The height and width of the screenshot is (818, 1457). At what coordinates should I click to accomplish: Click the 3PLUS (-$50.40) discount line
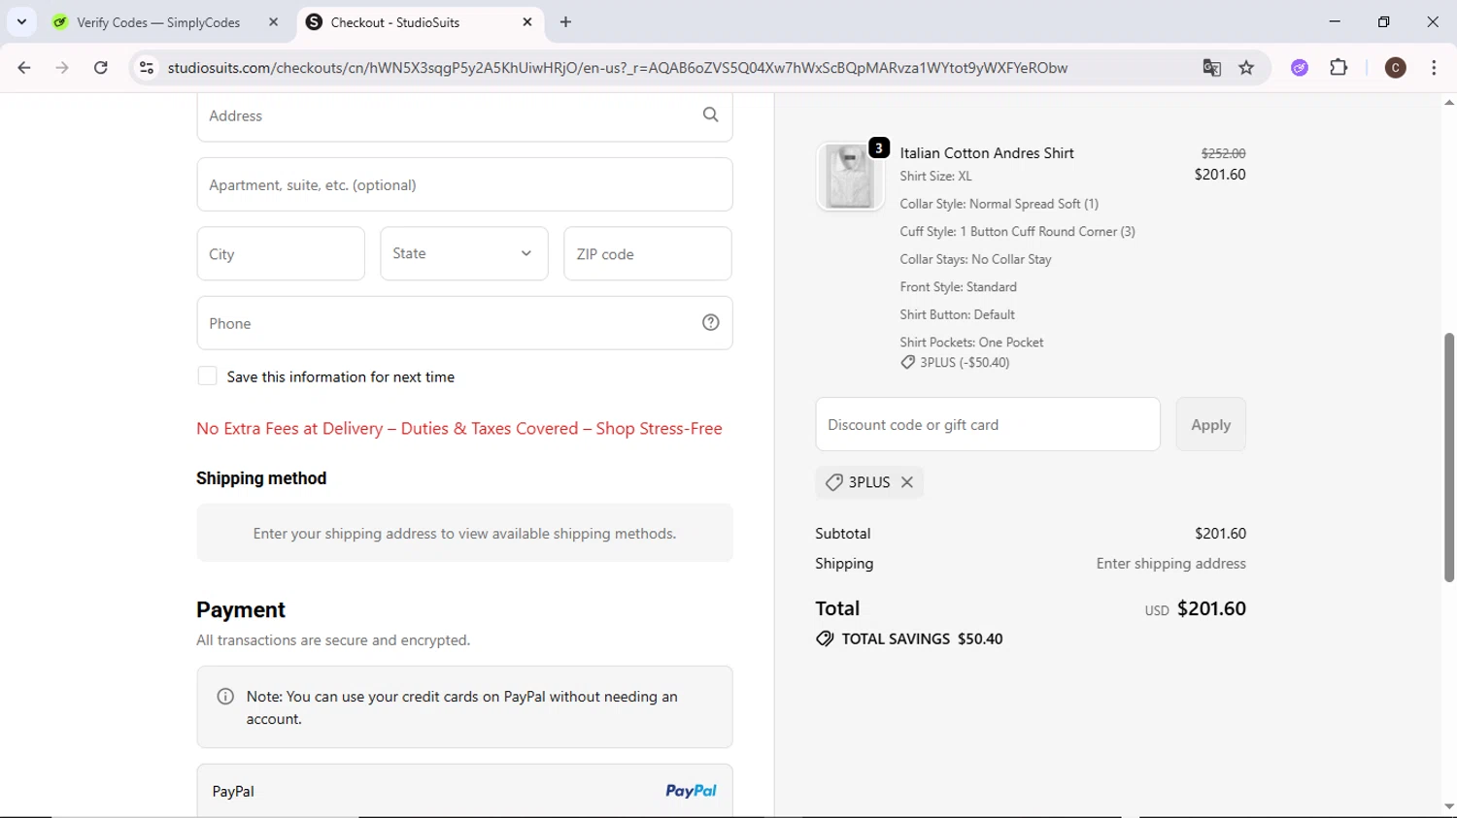pos(955,362)
